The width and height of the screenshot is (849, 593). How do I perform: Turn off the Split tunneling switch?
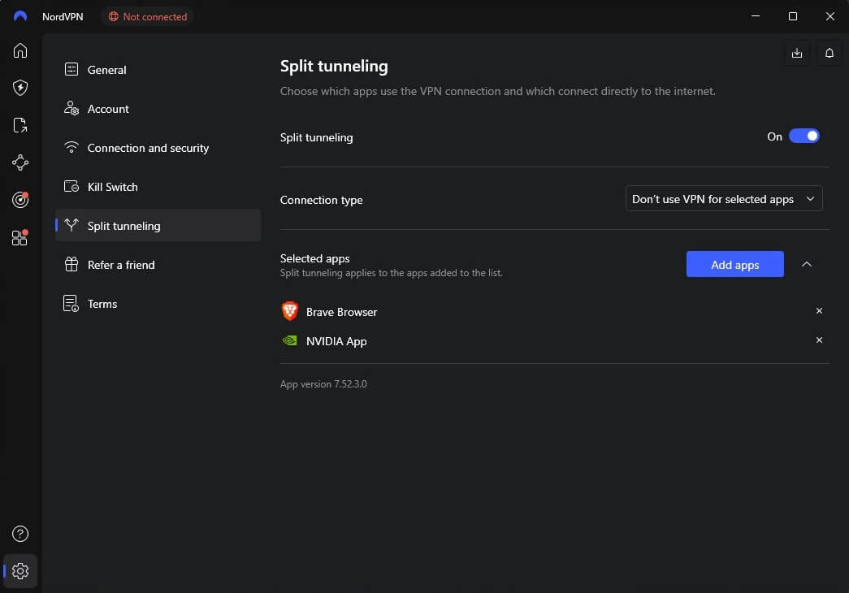point(804,136)
